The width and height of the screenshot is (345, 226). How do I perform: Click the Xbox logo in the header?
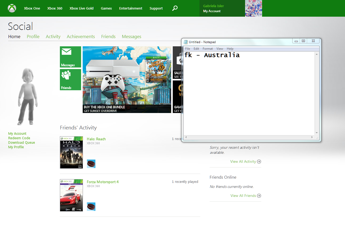(x=12, y=8)
